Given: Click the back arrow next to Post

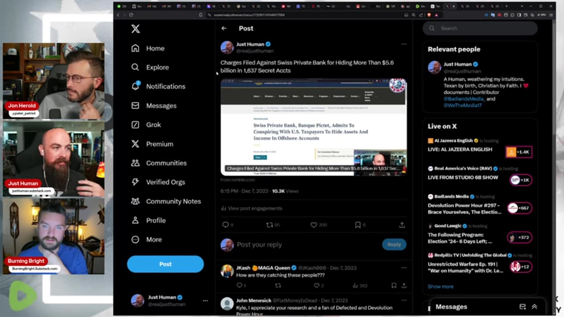Looking at the screenshot, I should pos(224,28).
